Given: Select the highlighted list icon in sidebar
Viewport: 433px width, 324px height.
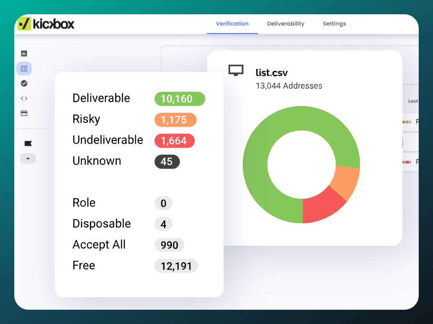Looking at the screenshot, I should [x=24, y=68].
